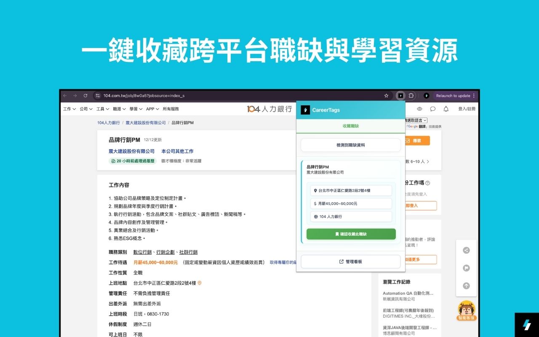Open the browser extensions puzzle icon
The image size is (539, 337).
[411, 96]
